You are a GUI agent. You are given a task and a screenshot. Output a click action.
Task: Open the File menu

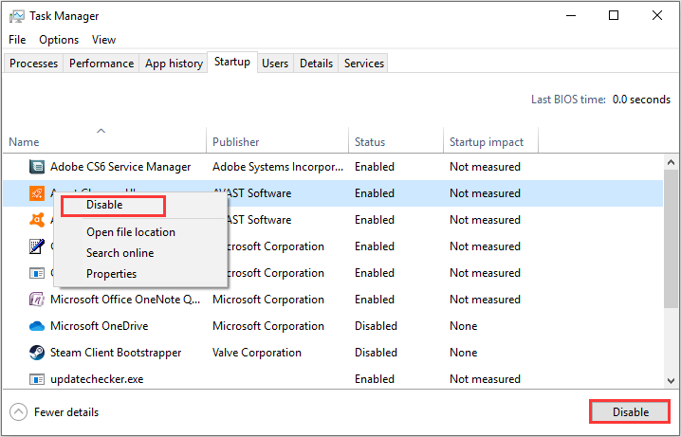pos(17,40)
